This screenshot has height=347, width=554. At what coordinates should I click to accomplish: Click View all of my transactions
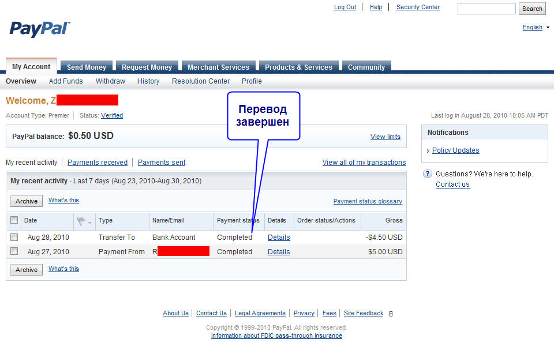[364, 163]
